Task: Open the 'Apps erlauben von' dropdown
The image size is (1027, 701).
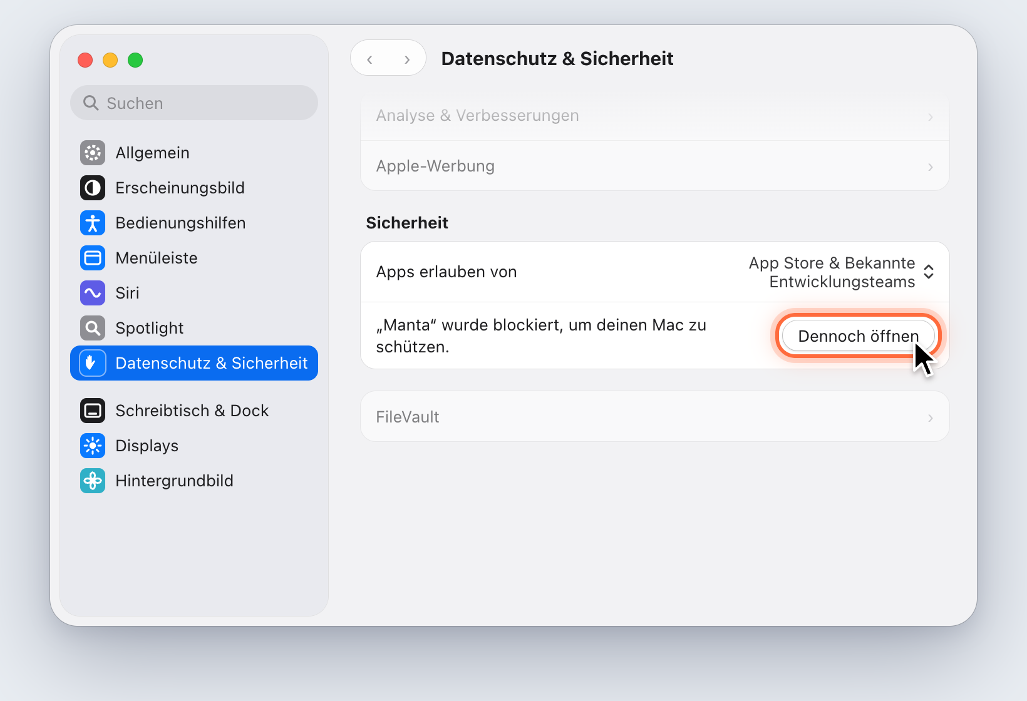Action: 841,272
